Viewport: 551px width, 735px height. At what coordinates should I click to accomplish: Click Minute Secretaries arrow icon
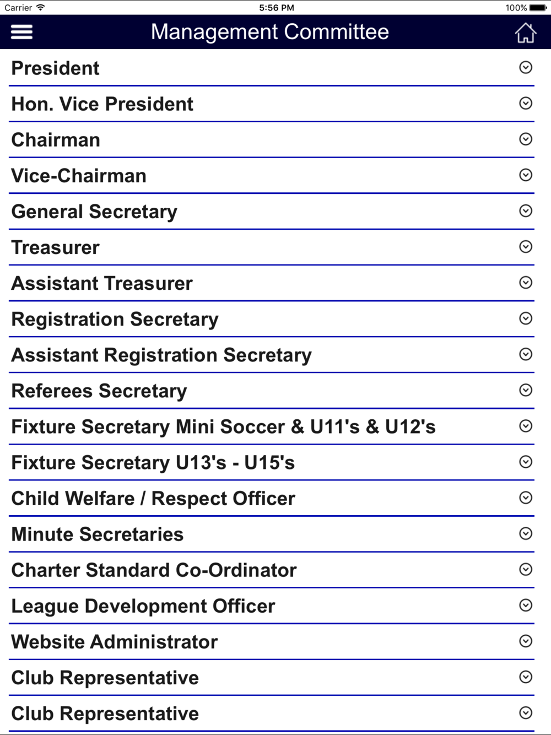526,533
